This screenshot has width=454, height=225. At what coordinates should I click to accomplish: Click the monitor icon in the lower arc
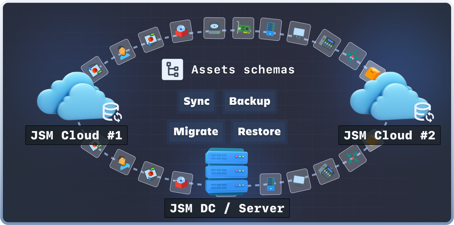click(x=298, y=181)
